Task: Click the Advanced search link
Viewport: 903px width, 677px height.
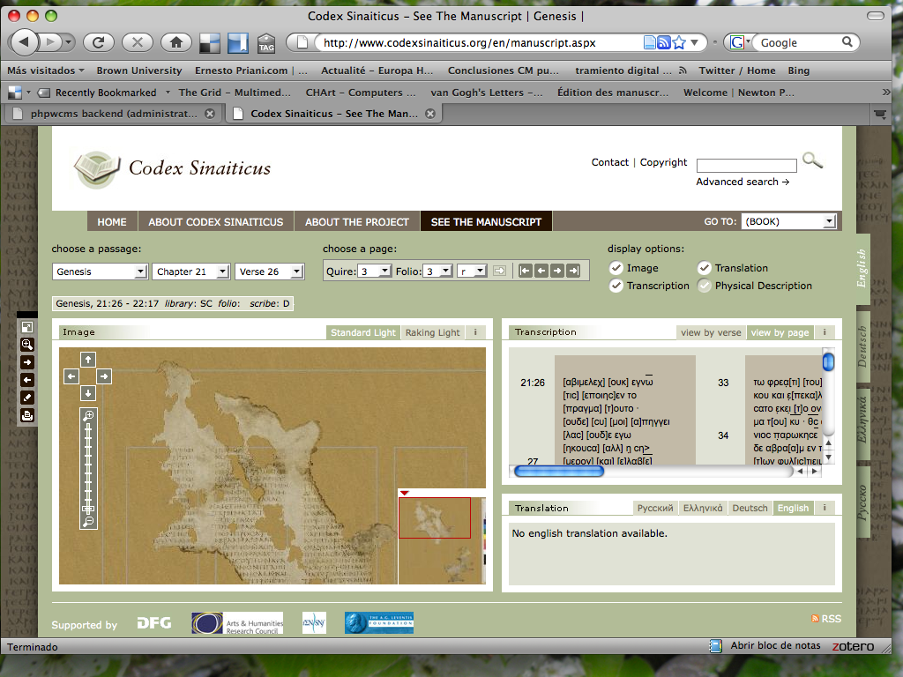Action: [742, 182]
